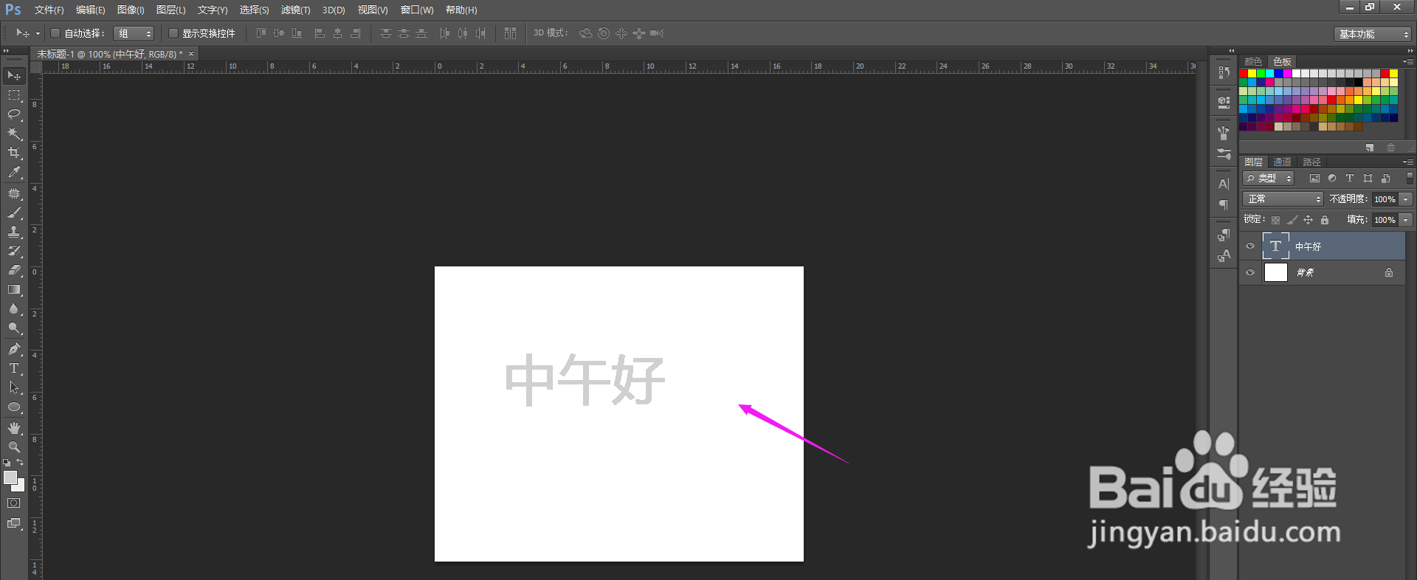The width and height of the screenshot is (1417, 580).
Task: Select the Hand tool
Action: pyautogui.click(x=14, y=428)
